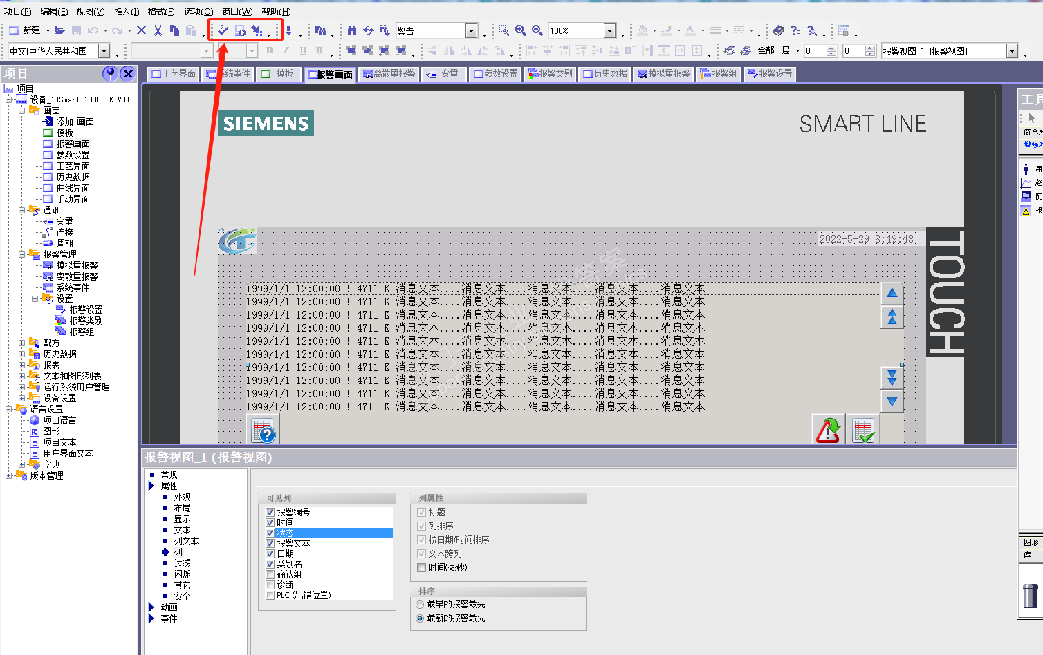Delete selection using the blue X icon

coord(141,30)
